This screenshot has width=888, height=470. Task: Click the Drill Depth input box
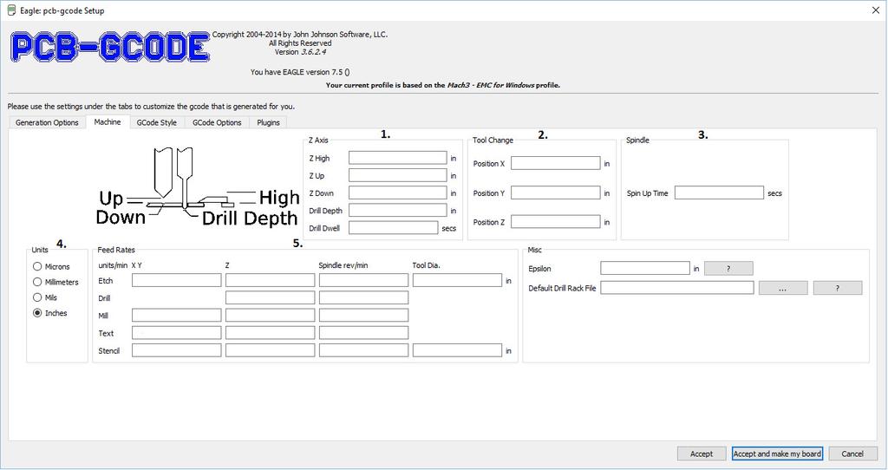pos(397,210)
